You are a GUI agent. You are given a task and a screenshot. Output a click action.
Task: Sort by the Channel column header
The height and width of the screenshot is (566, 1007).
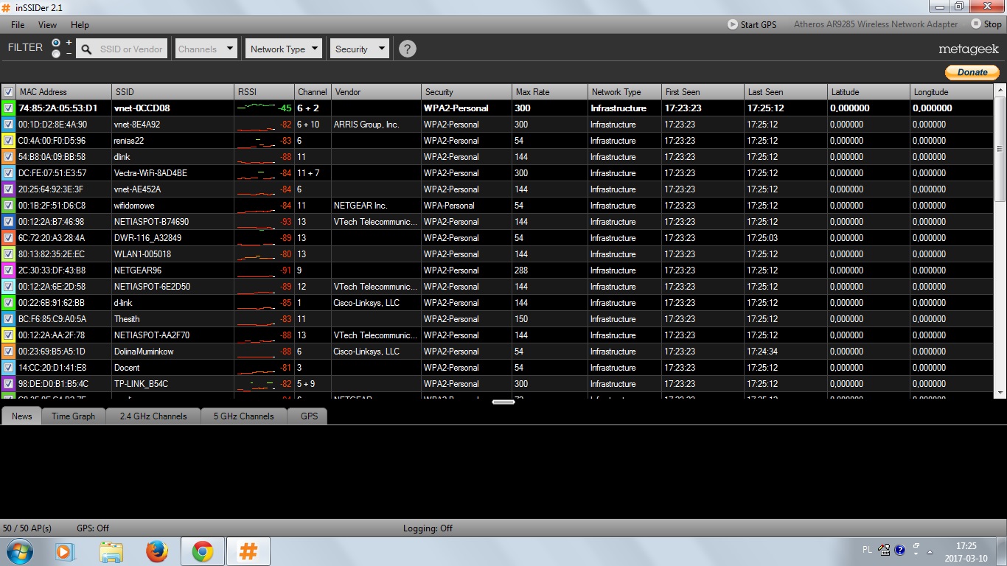(x=313, y=92)
